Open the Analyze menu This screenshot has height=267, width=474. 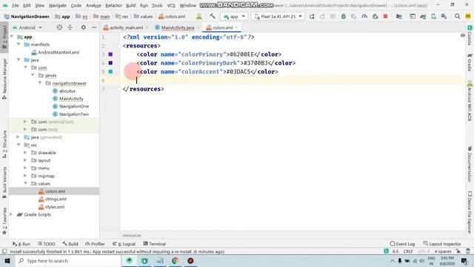[93, 5]
